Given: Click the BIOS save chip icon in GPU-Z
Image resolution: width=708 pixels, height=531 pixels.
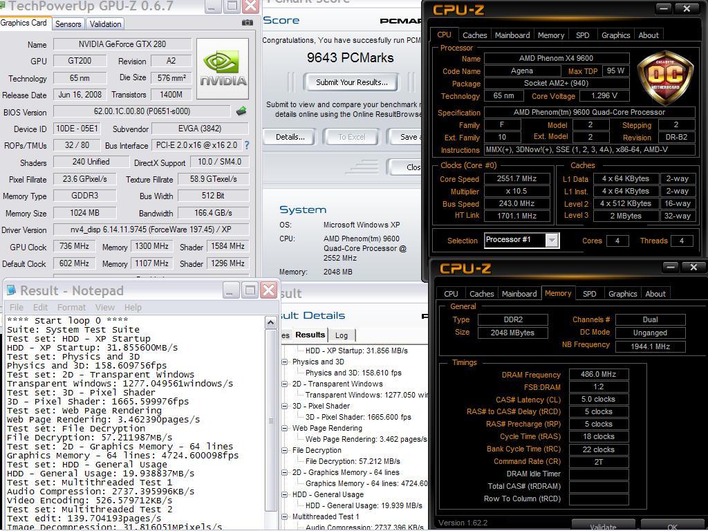Looking at the screenshot, I should click(241, 111).
